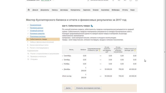This screenshot has height=93, width=166.
Task: Click step 11 Проверка отчетности
Action: (38, 57)
